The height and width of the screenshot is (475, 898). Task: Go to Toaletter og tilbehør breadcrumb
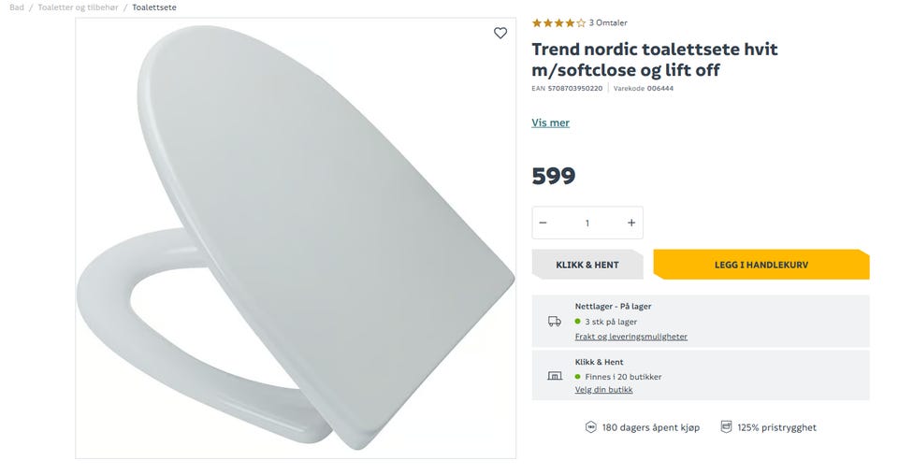80,7
